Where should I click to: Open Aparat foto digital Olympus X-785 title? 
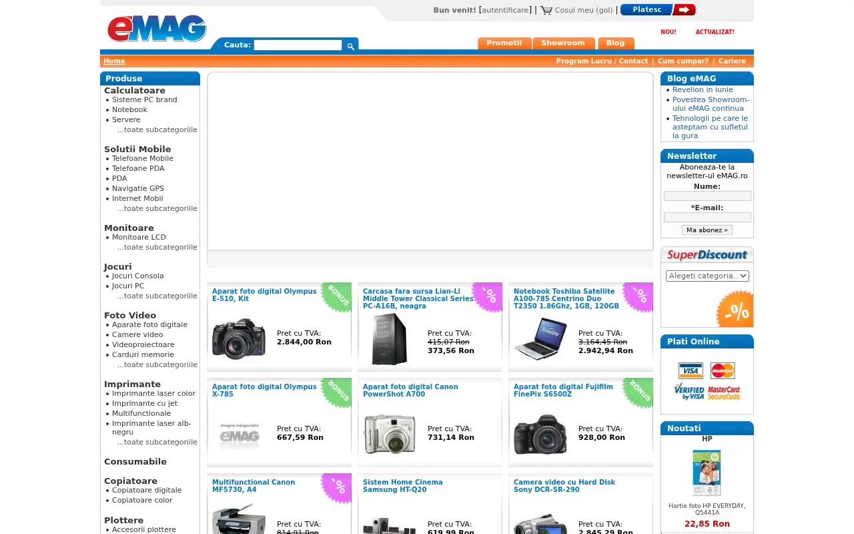tap(264, 390)
